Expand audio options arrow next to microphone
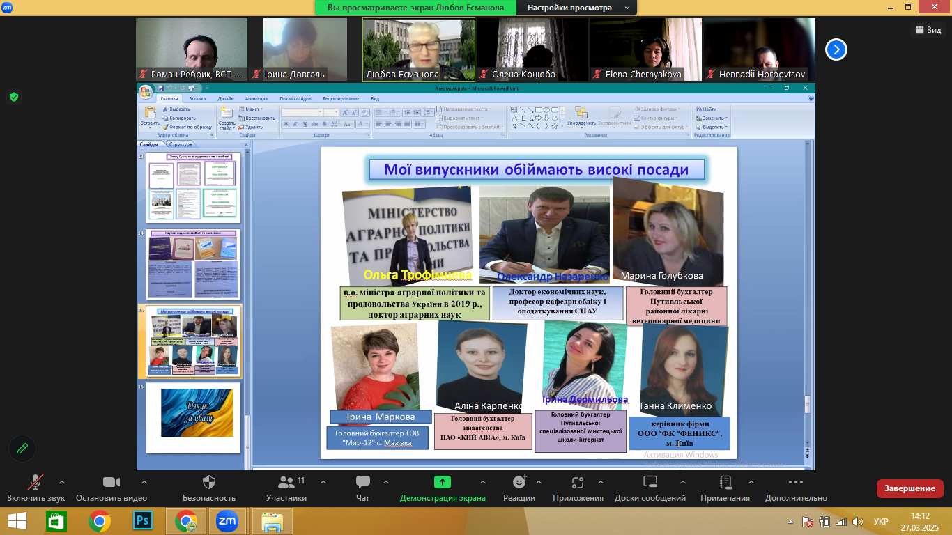The image size is (952, 535). coord(62,482)
